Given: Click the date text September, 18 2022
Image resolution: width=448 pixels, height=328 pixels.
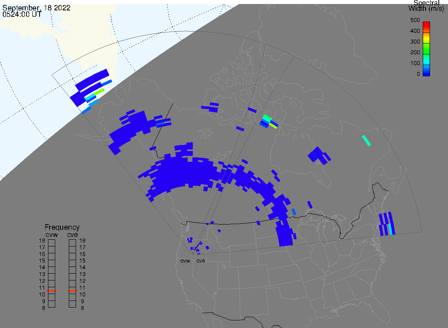Looking at the screenshot, I should click(x=36, y=8).
